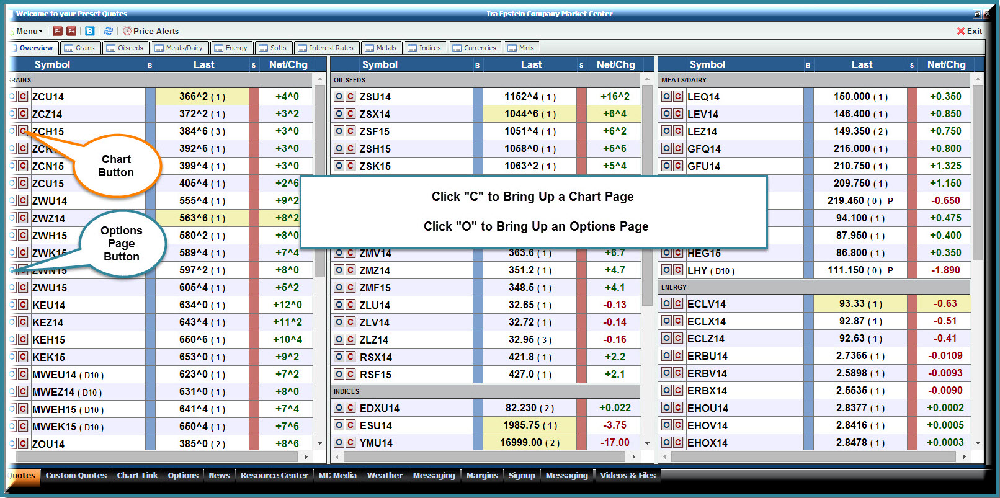Open Price Alerts

click(151, 31)
